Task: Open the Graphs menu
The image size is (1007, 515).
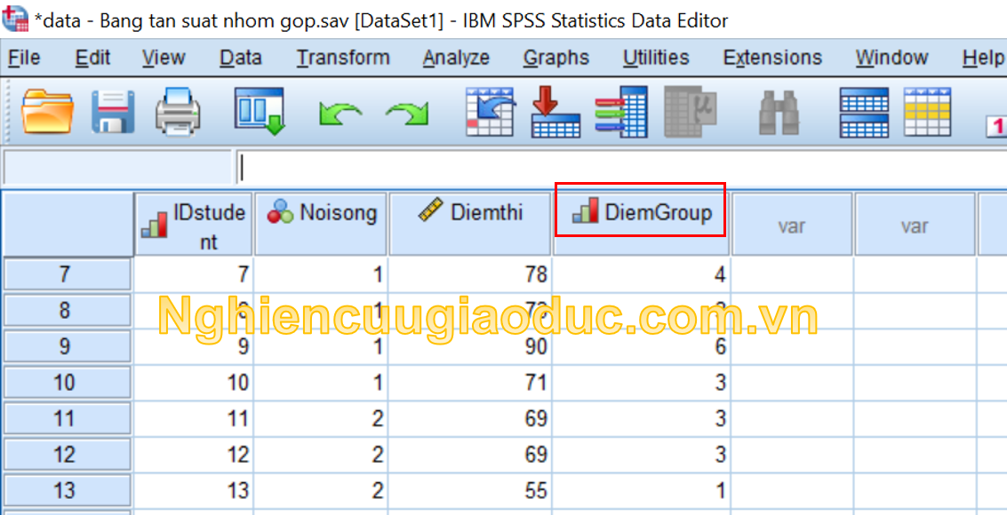Action: tap(555, 58)
